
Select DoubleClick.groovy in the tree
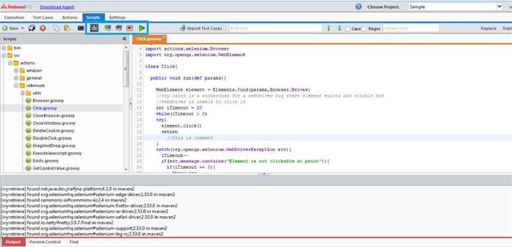52,138
